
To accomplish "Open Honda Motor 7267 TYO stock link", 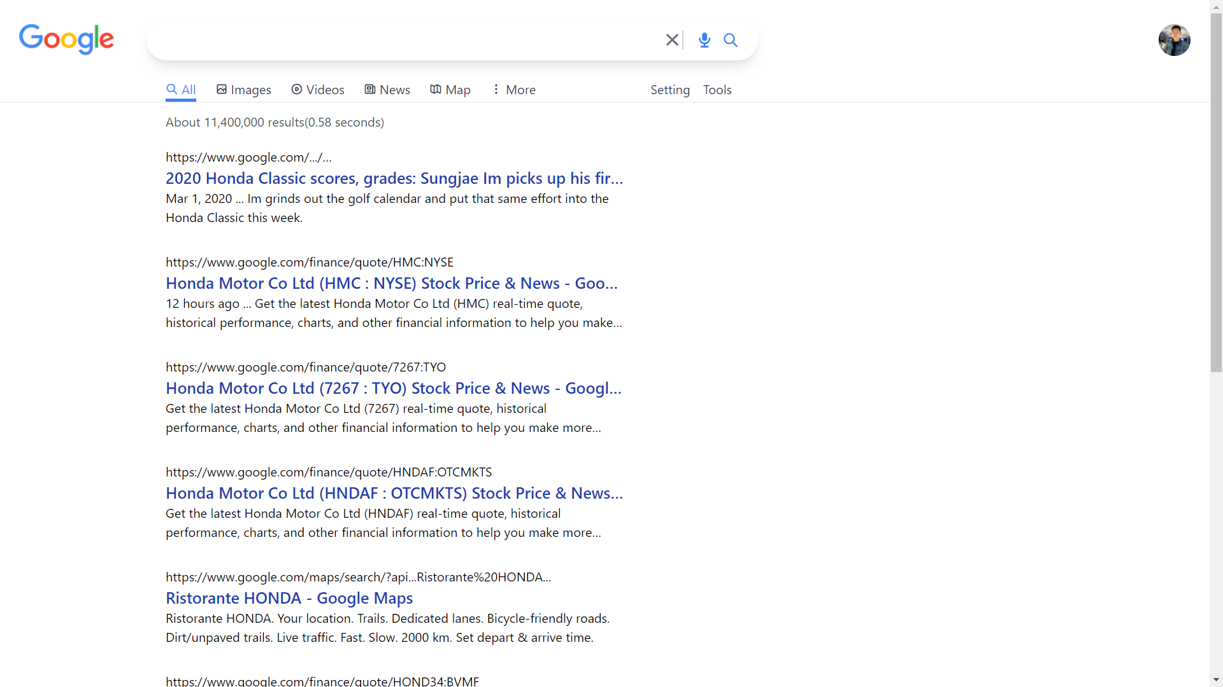I will coord(393,388).
